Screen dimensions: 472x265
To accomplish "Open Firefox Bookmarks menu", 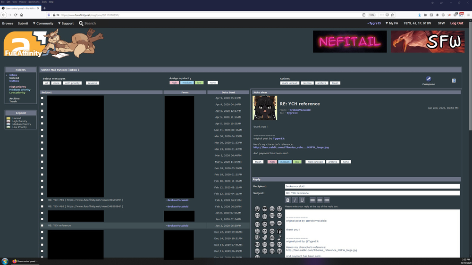I will (34, 2).
